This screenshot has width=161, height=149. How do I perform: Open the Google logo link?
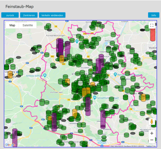(x=10, y=145)
